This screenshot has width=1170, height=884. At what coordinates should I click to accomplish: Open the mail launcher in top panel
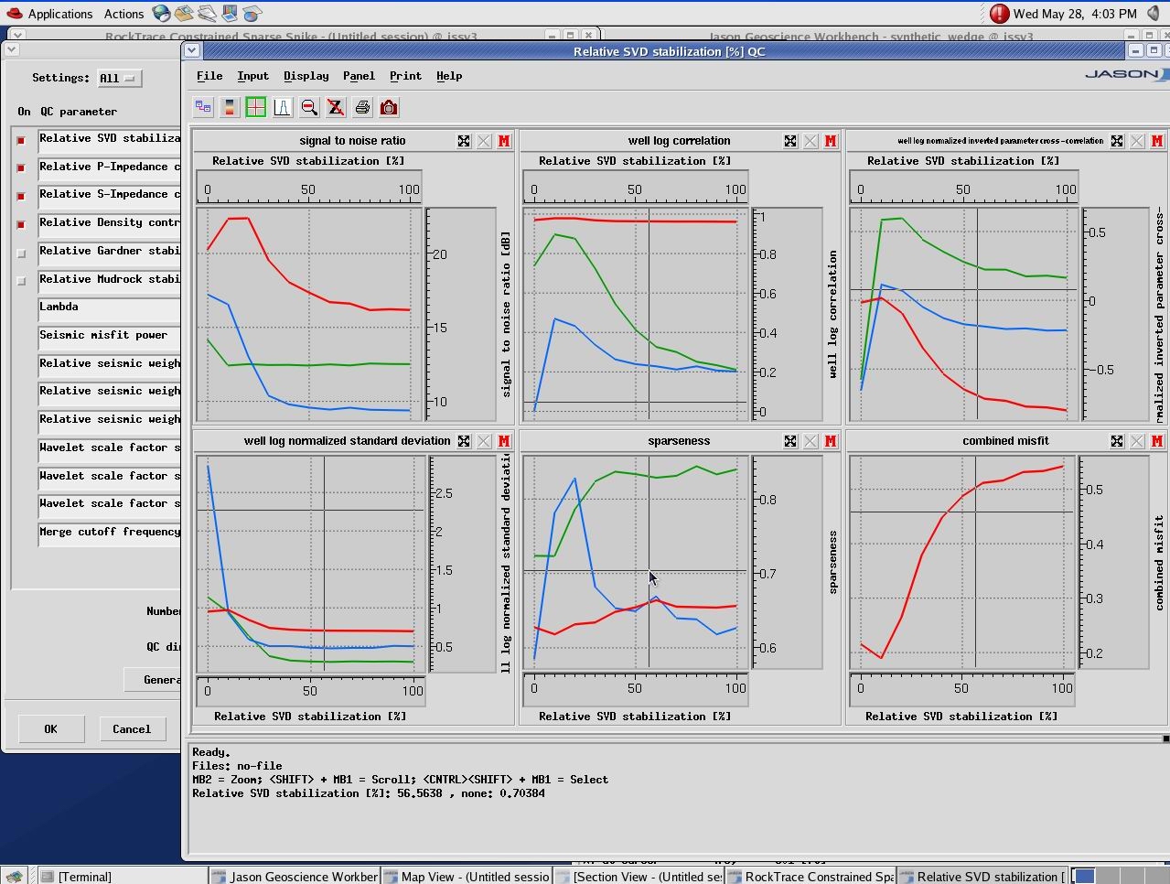[184, 13]
